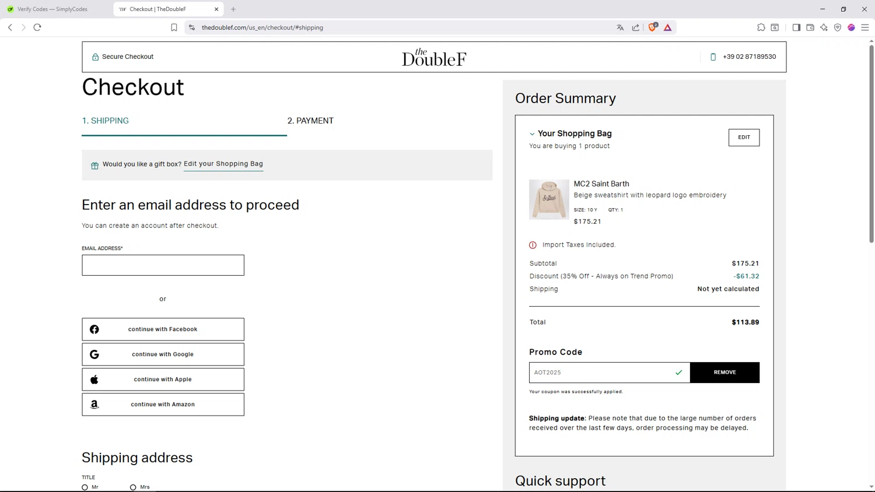Continue with Amazon
Image resolution: width=875 pixels, height=492 pixels.
[163, 405]
